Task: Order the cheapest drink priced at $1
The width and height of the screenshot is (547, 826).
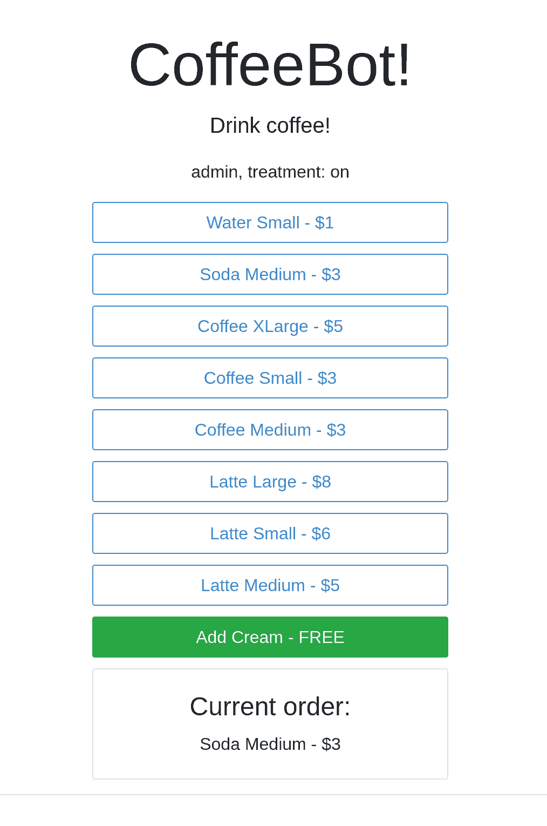Action: click(270, 222)
